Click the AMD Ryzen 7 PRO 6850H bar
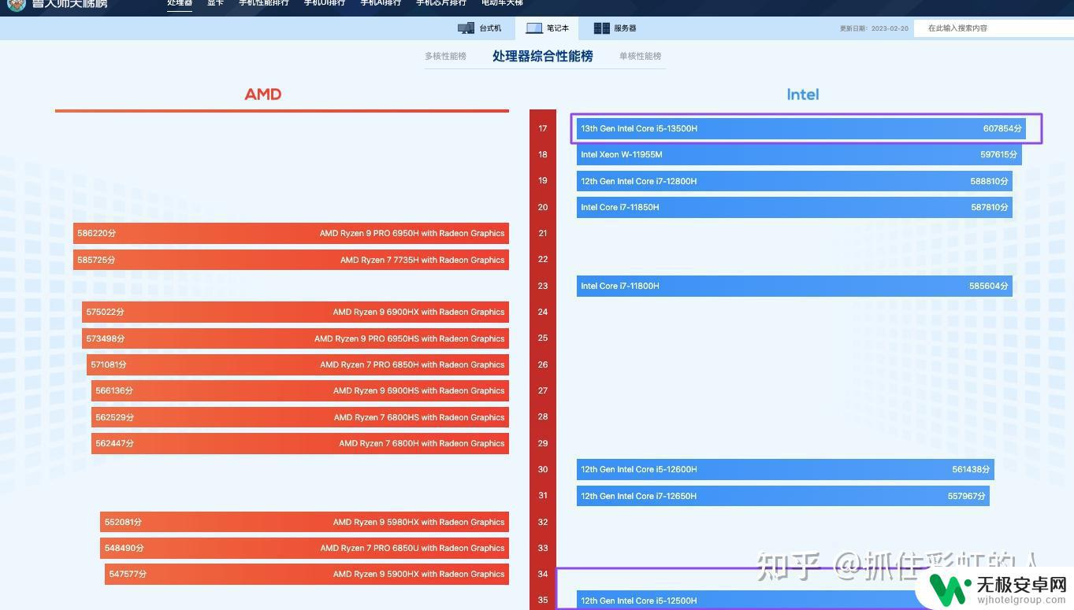Screen dimensions: 1074x610 (x=298, y=364)
